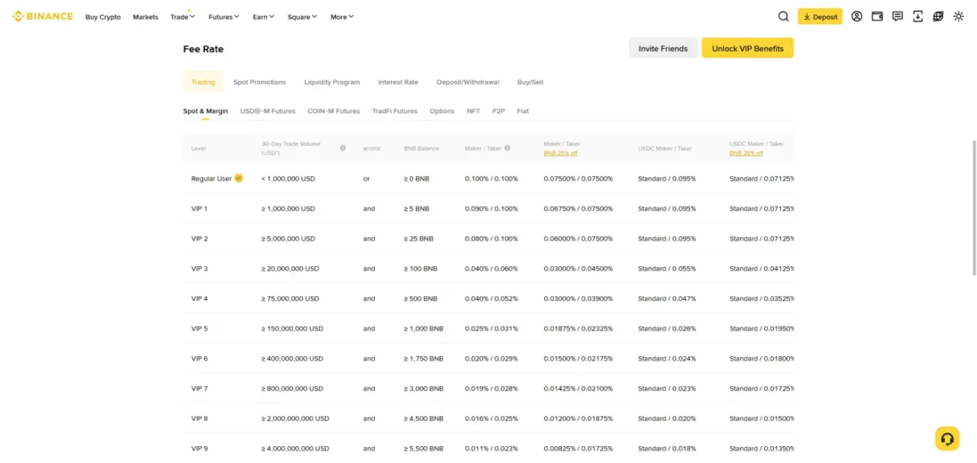Image resolution: width=977 pixels, height=463 pixels.
Task: Select the USDⓈ-M Futures sub-tab
Action: pos(268,111)
